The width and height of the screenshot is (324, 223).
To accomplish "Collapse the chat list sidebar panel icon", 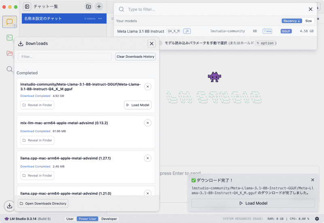I will pos(27,6).
